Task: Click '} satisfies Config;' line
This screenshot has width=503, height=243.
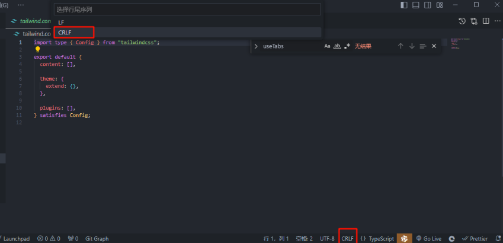Action: (62, 115)
